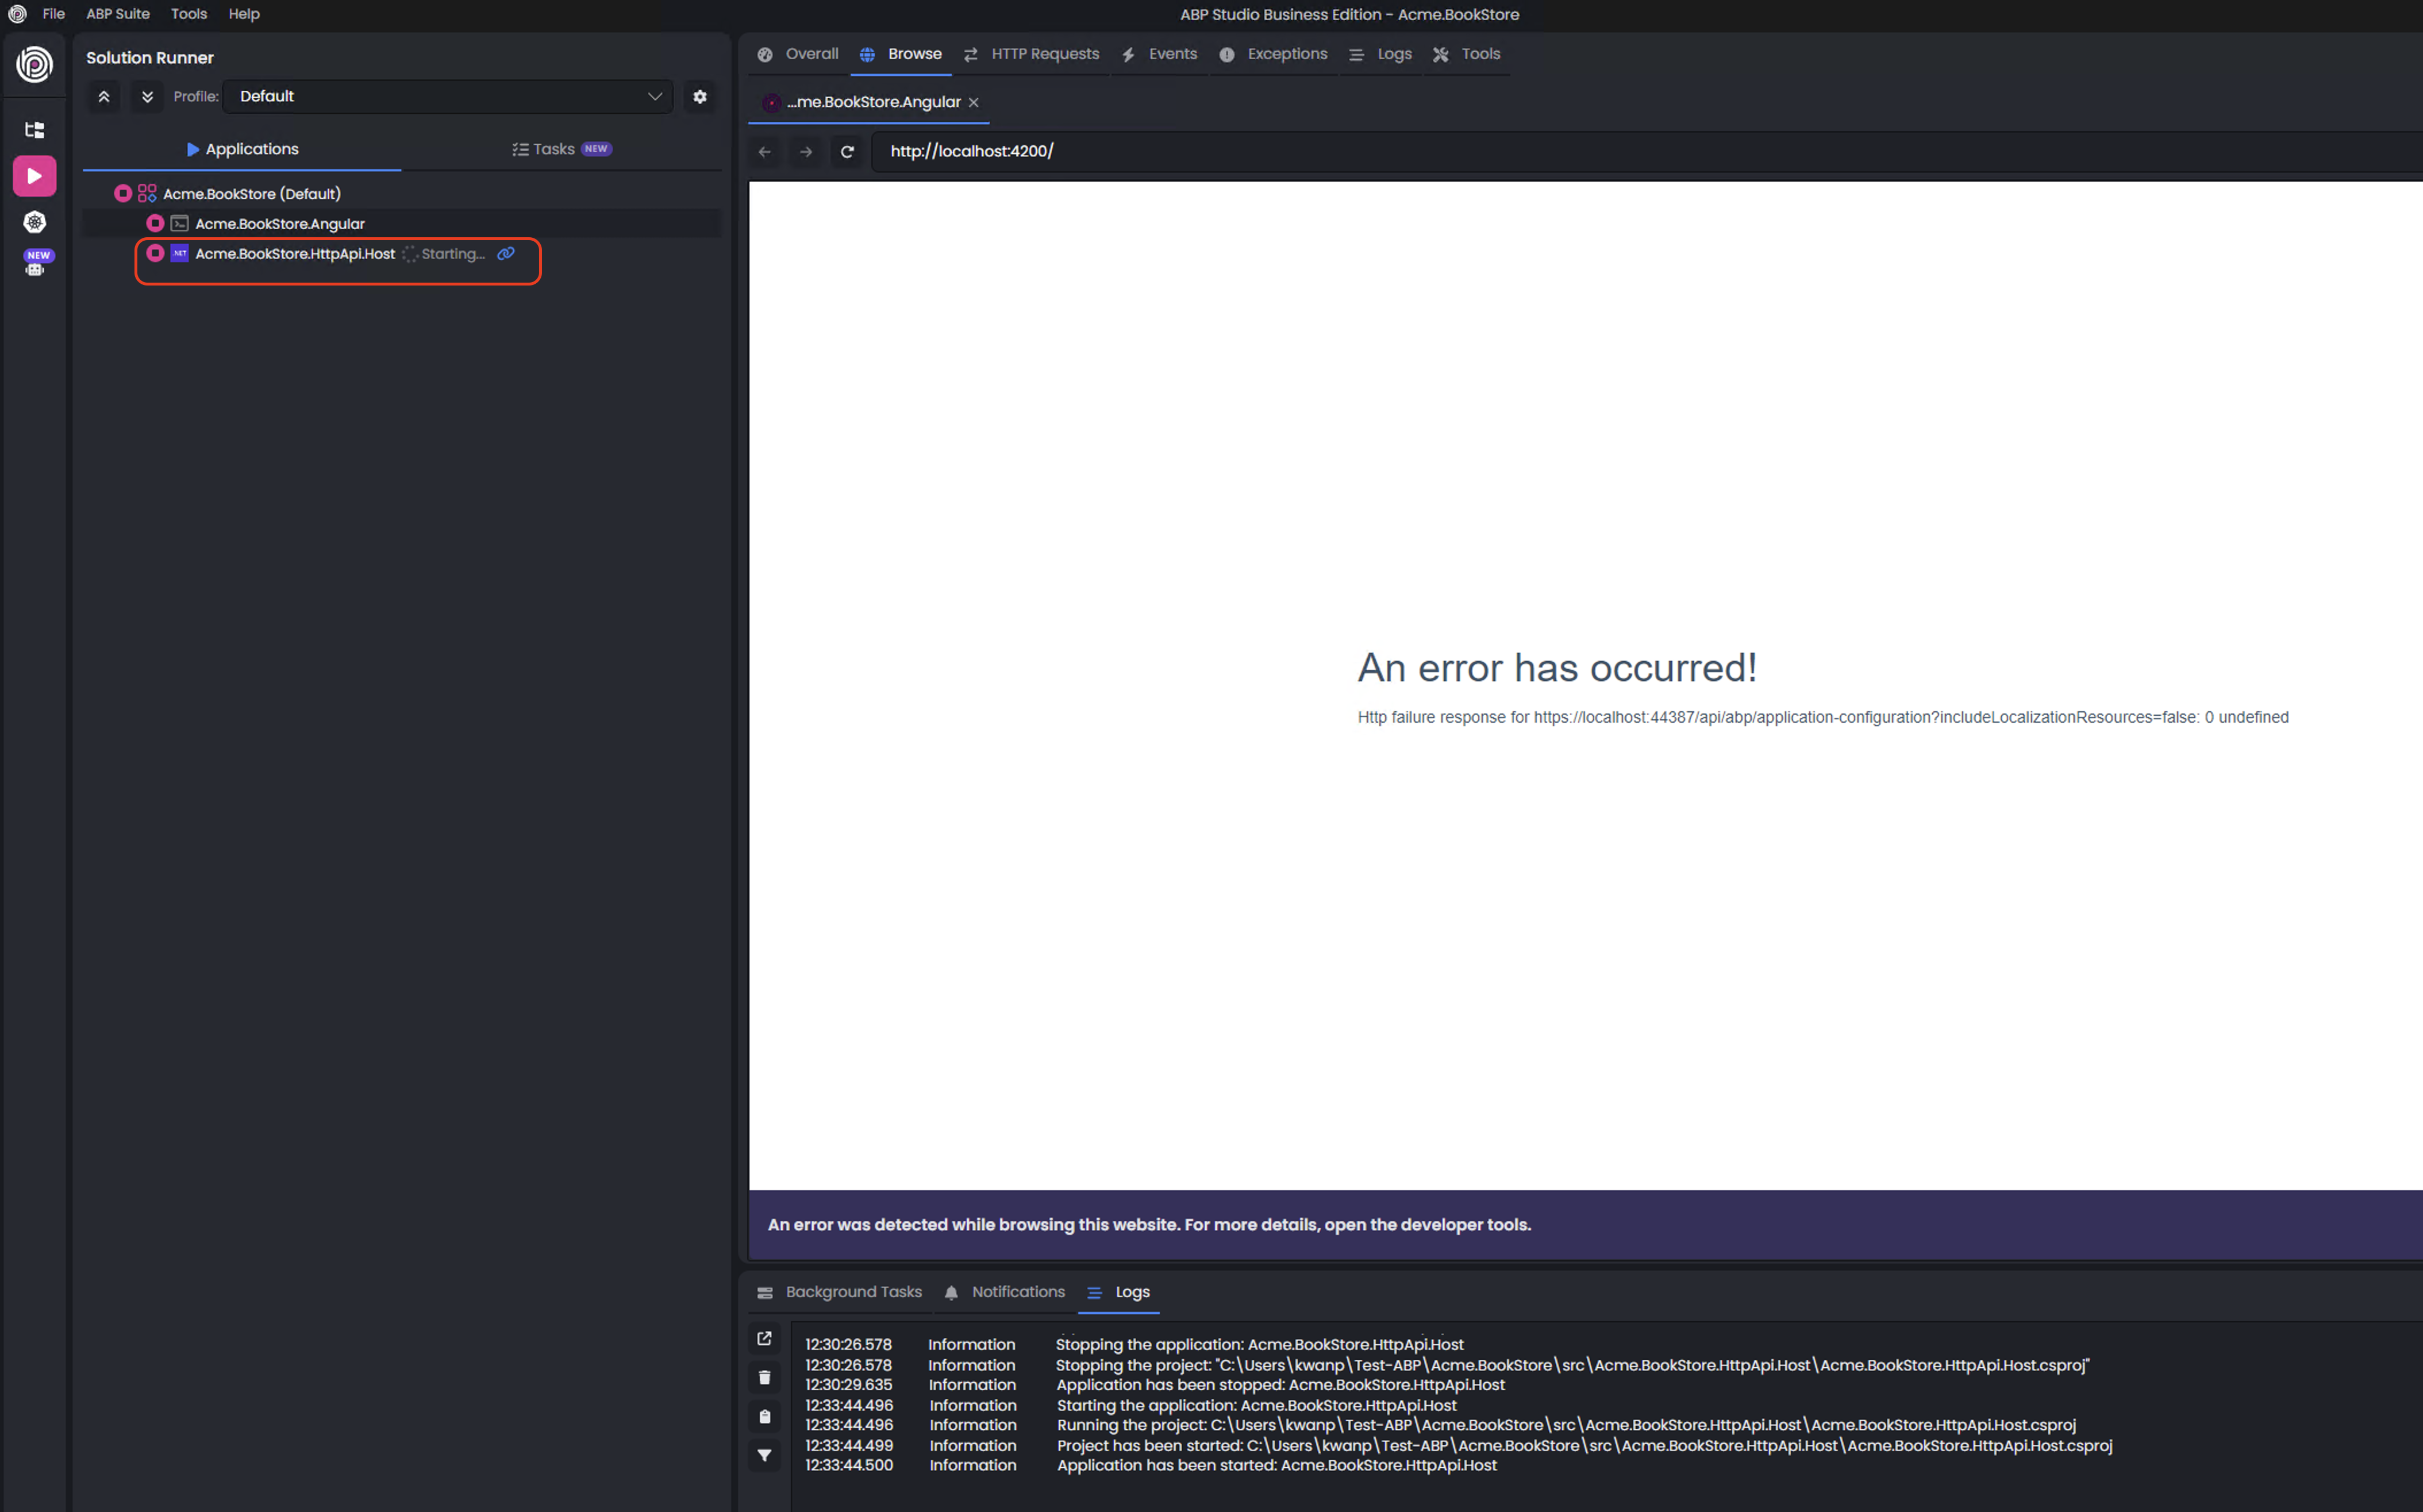Switch to the Tasks tab
Viewport: 2423px width, 1512px height.
[560, 149]
